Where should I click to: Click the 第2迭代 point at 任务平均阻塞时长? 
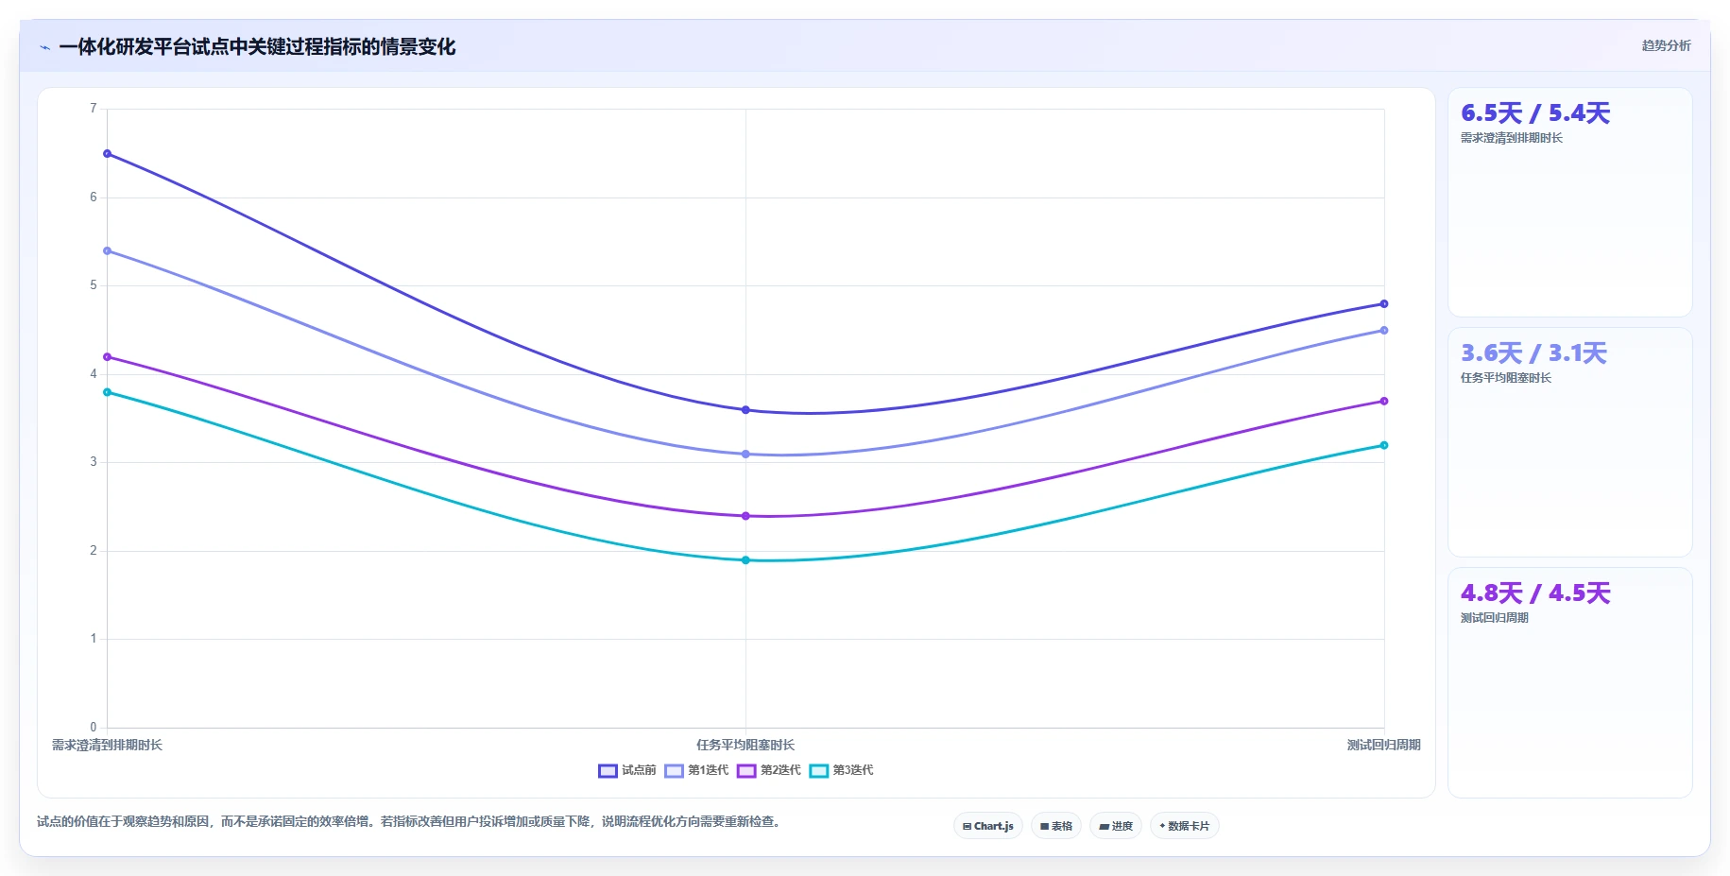[x=745, y=516]
